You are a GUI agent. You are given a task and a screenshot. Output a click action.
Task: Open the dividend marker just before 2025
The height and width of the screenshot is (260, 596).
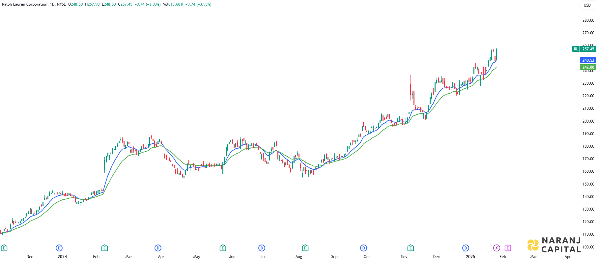(x=466, y=248)
